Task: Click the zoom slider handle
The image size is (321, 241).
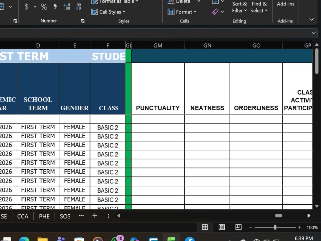Action: tap(275, 227)
